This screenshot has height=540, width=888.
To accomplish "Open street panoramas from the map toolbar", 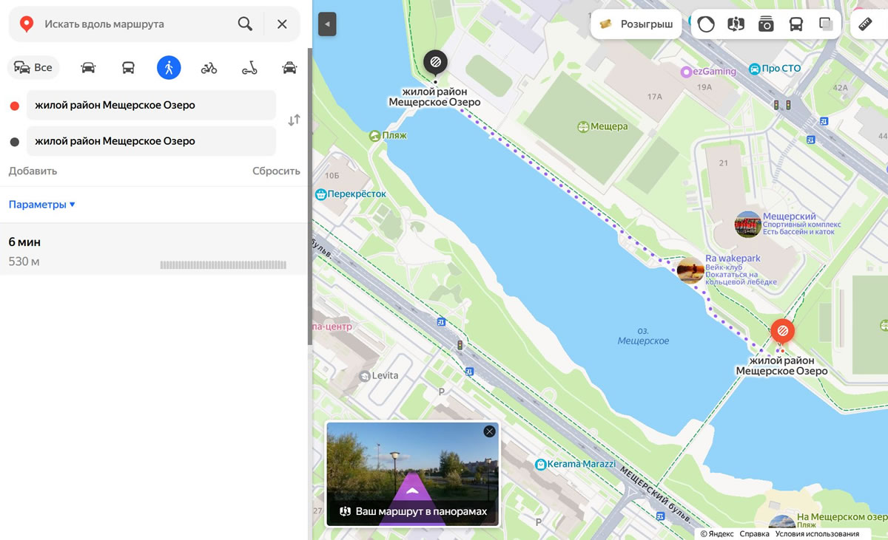I will tap(736, 24).
